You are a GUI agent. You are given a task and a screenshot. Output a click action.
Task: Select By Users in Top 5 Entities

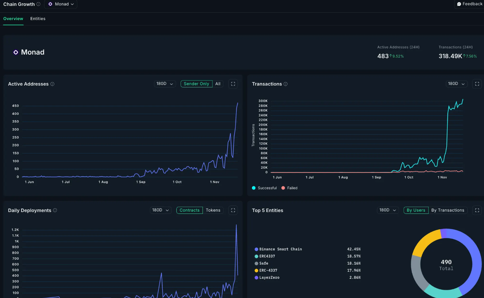point(416,210)
